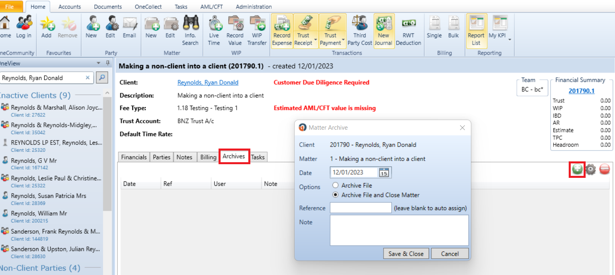Add a new archive with green plus
The width and height of the screenshot is (615, 275).
coord(577,169)
